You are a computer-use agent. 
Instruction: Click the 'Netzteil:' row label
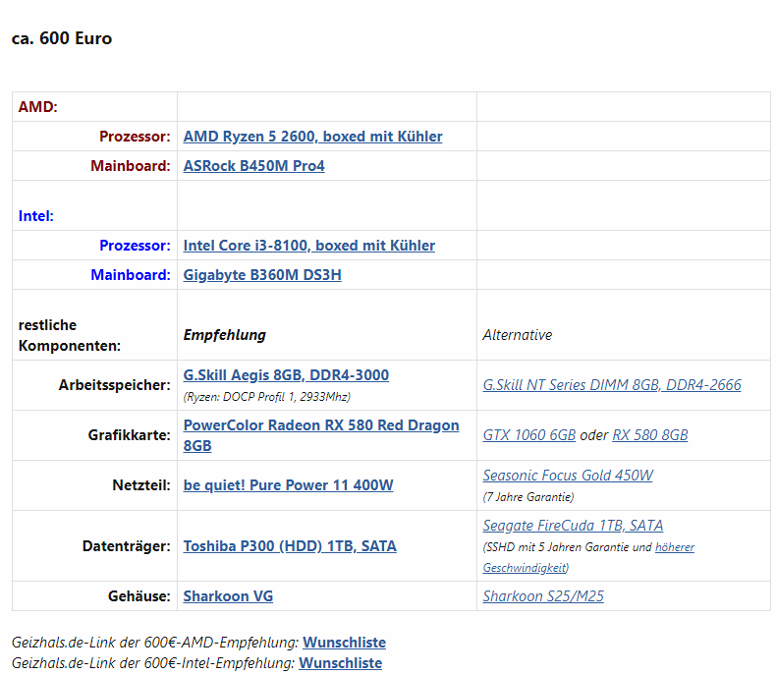(141, 485)
